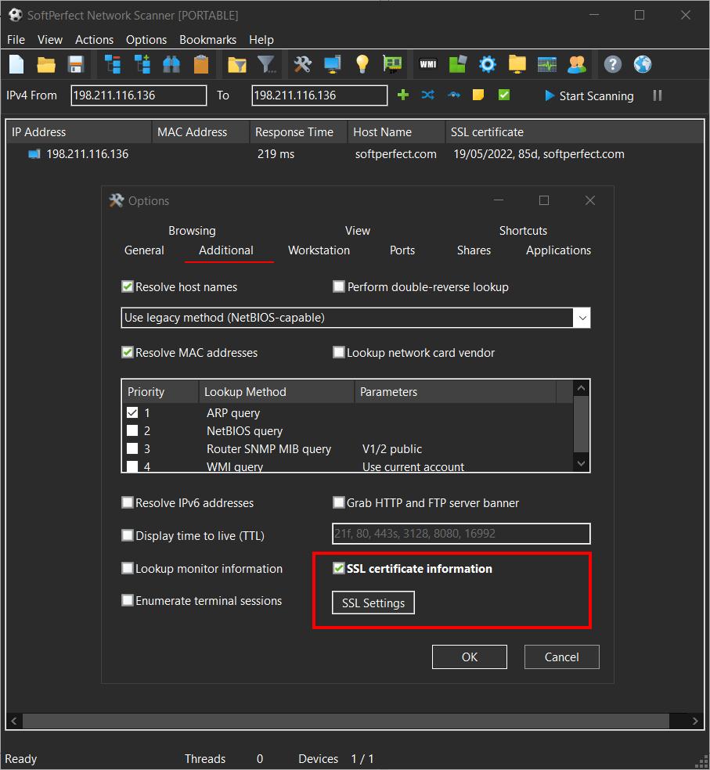Screen dimensions: 710x770
Task: Toggle Resolve MAC addresses checkbox
Action: pyautogui.click(x=128, y=353)
